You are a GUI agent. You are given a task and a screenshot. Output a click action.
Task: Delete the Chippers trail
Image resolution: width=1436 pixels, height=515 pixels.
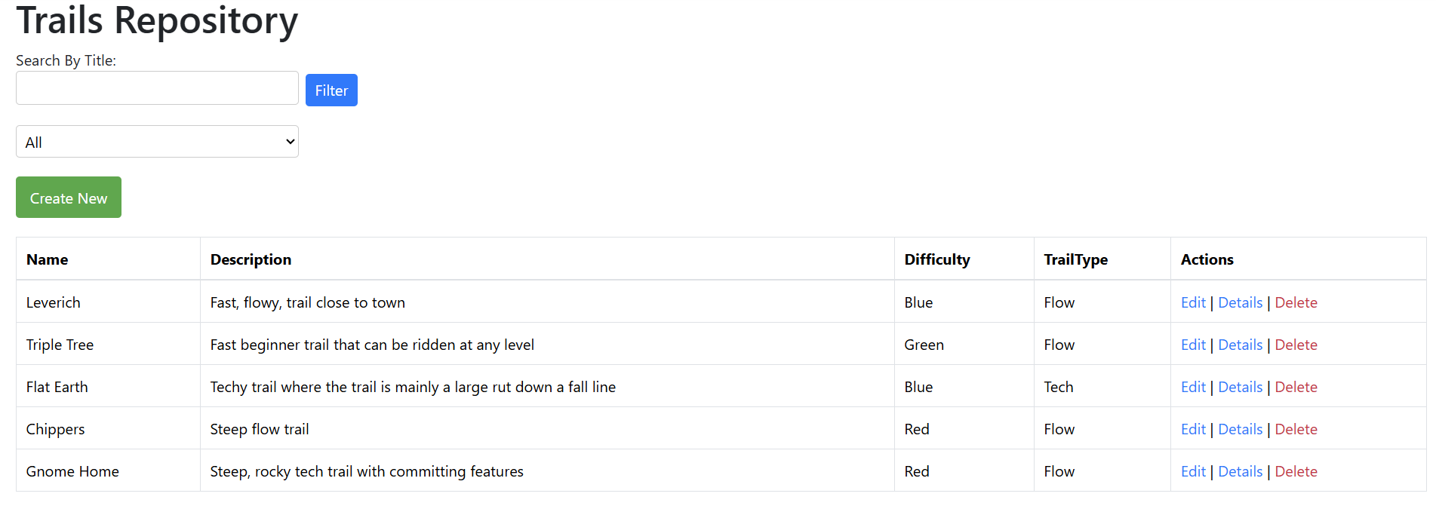(1296, 429)
